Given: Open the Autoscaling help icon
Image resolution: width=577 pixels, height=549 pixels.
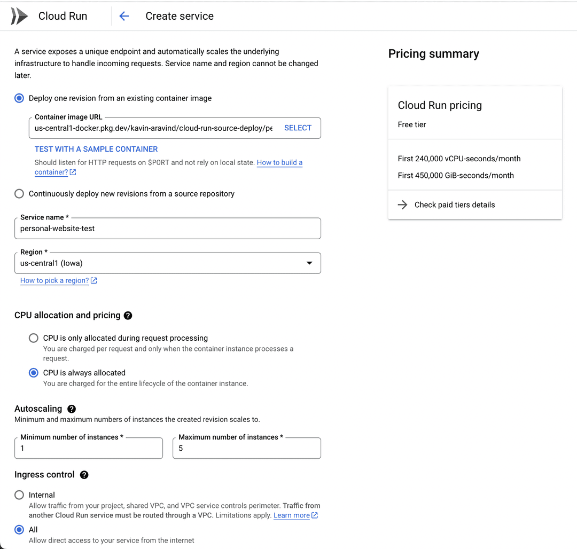Looking at the screenshot, I should tap(72, 409).
